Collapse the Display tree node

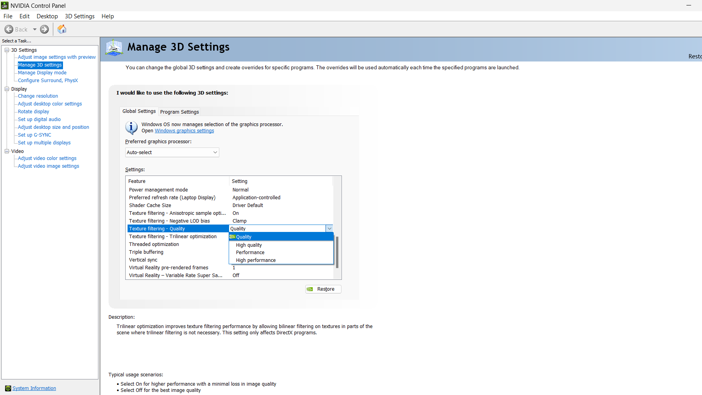point(7,89)
